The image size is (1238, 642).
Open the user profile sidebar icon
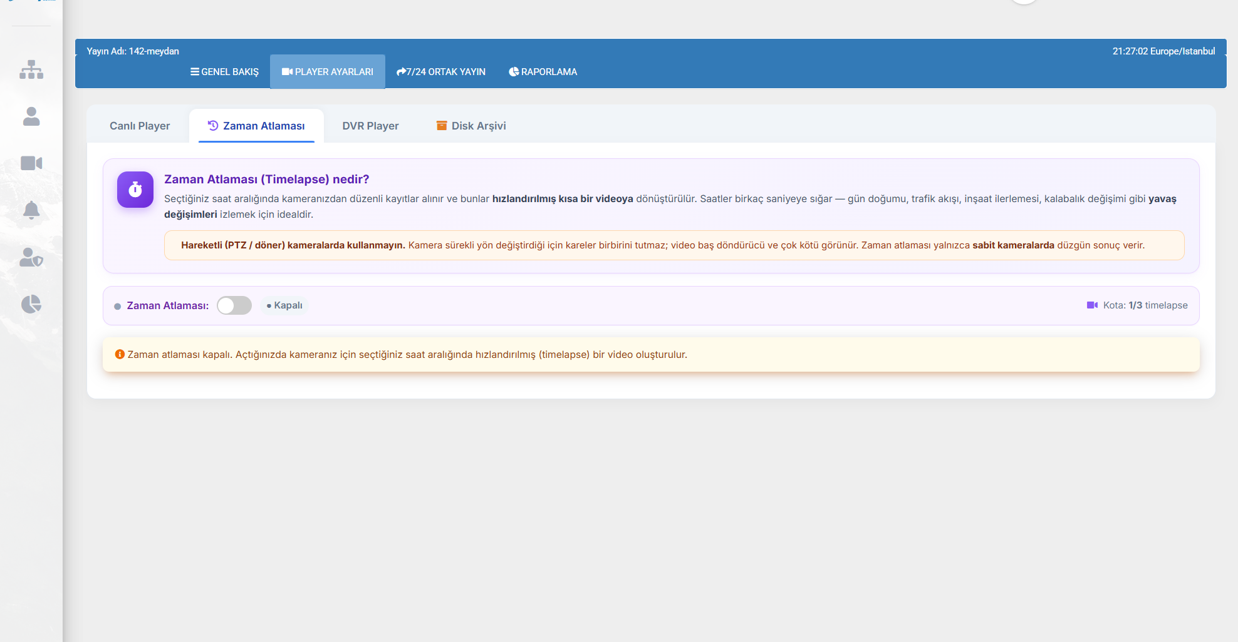[x=31, y=116]
